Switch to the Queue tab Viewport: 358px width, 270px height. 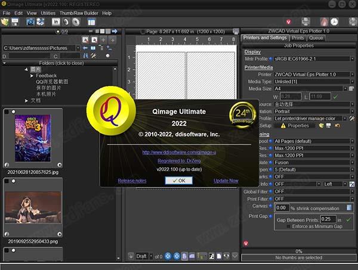click(x=316, y=38)
